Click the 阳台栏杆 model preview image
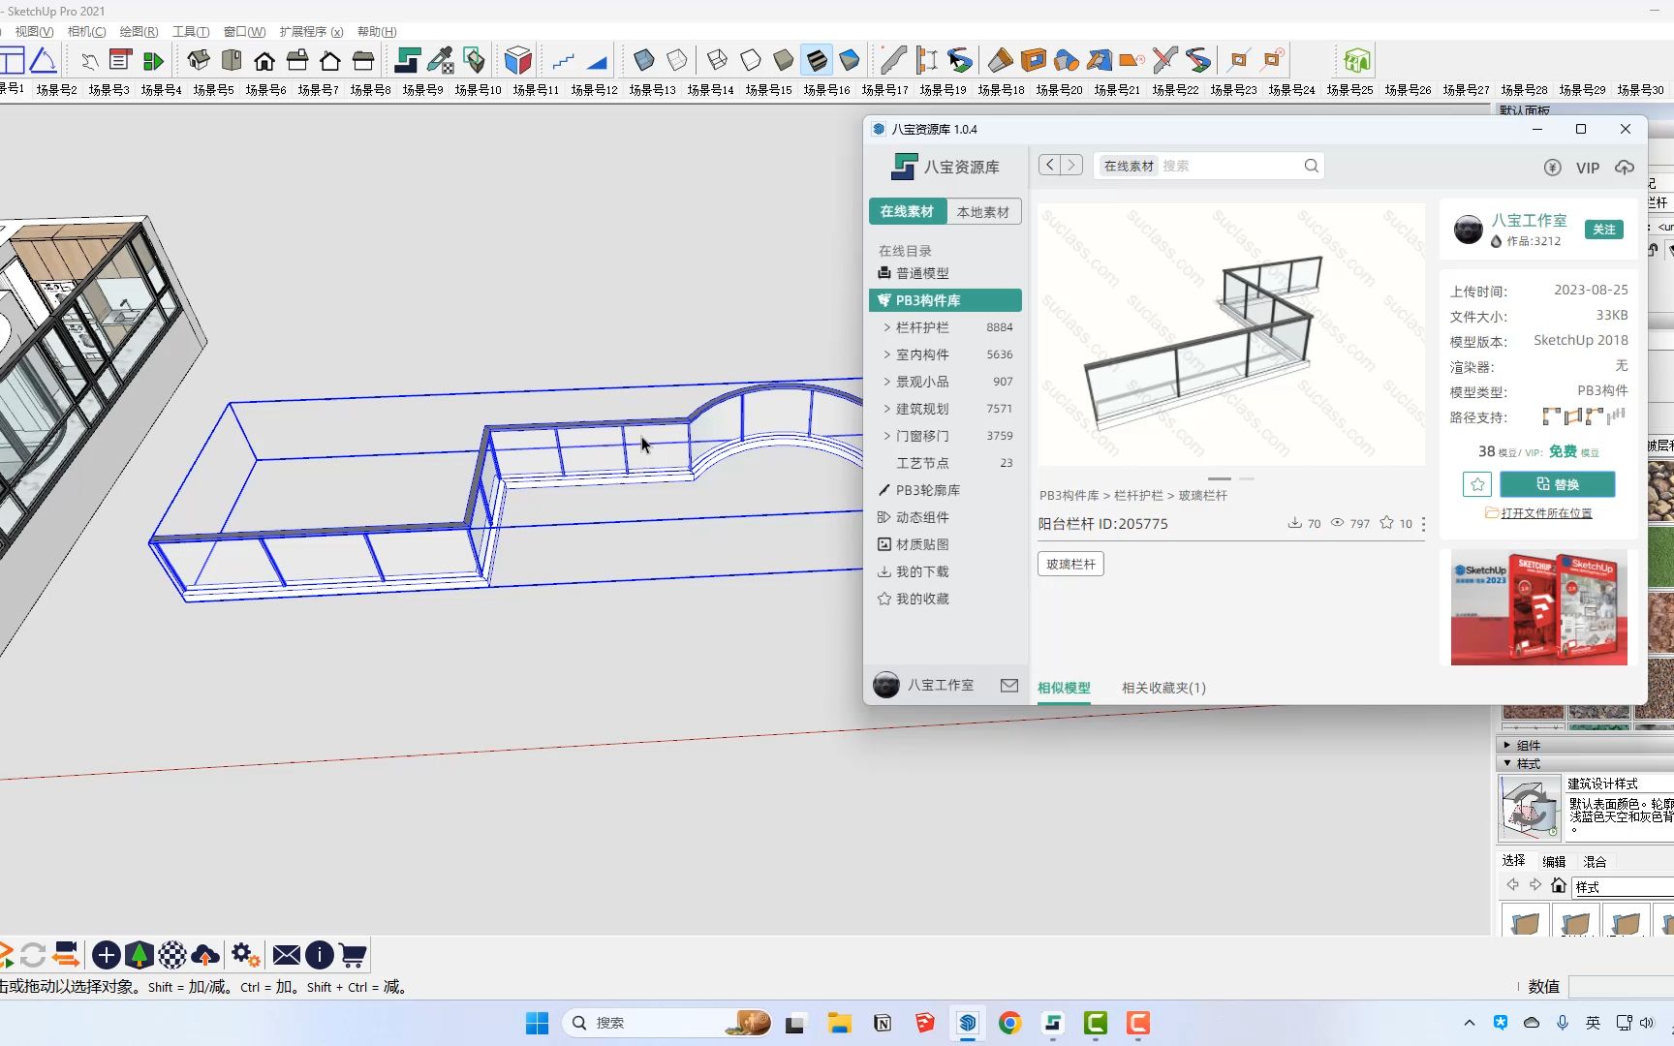 (1230, 335)
